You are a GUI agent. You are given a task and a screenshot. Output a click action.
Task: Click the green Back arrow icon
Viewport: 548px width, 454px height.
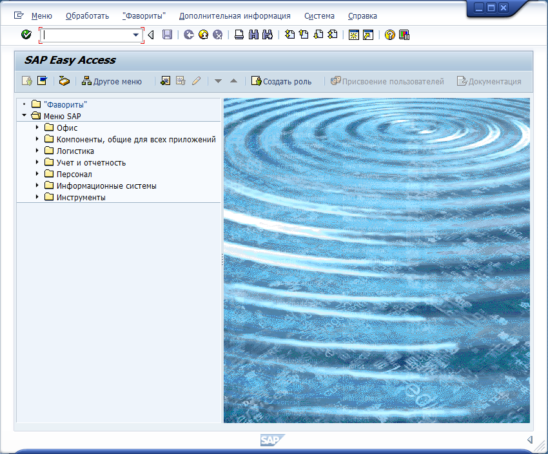coord(189,35)
